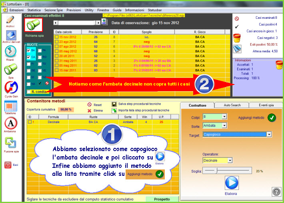Check the TO wheel checkbox

pos(40,64)
